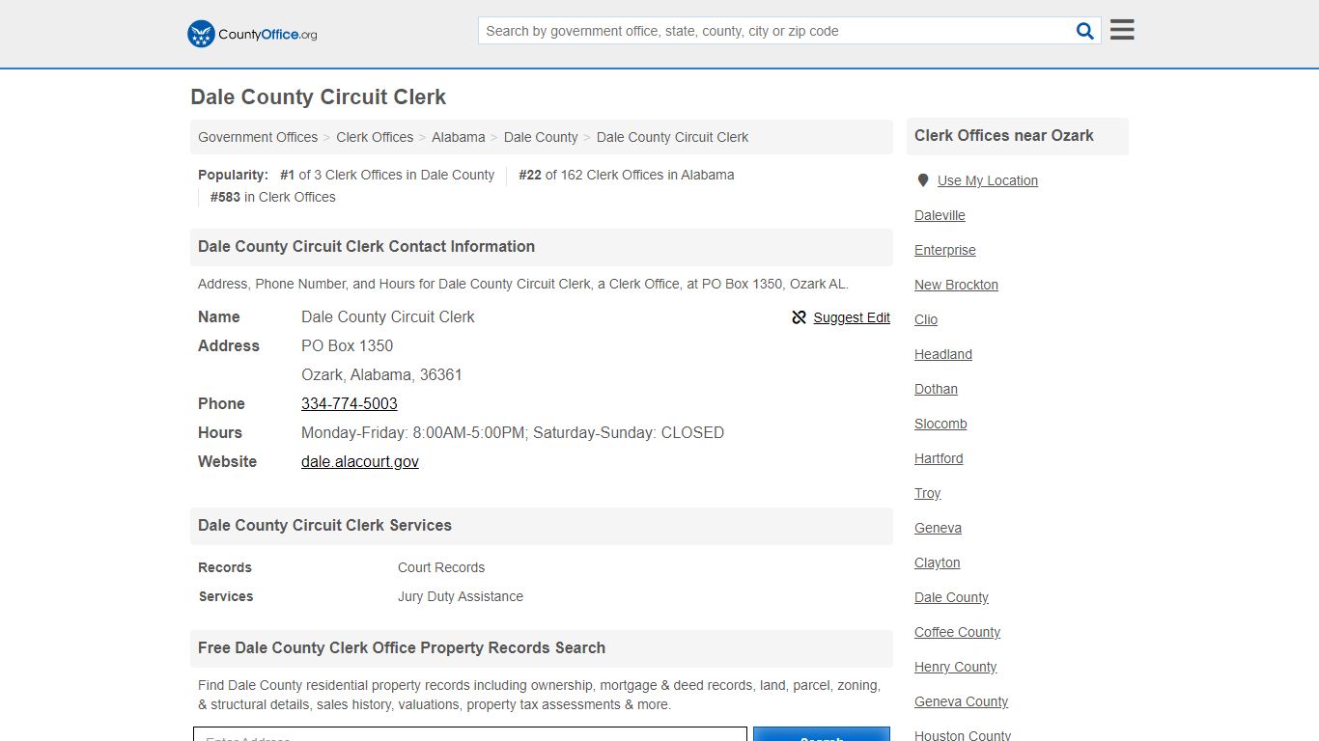Click the PO Box 1350 address line
The width and height of the screenshot is (1319, 741).
coord(347,345)
